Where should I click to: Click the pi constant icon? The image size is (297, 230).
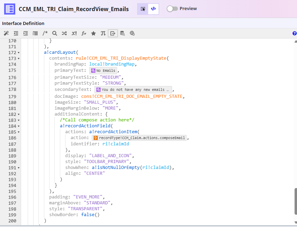pyautogui.click(x=103, y=33)
